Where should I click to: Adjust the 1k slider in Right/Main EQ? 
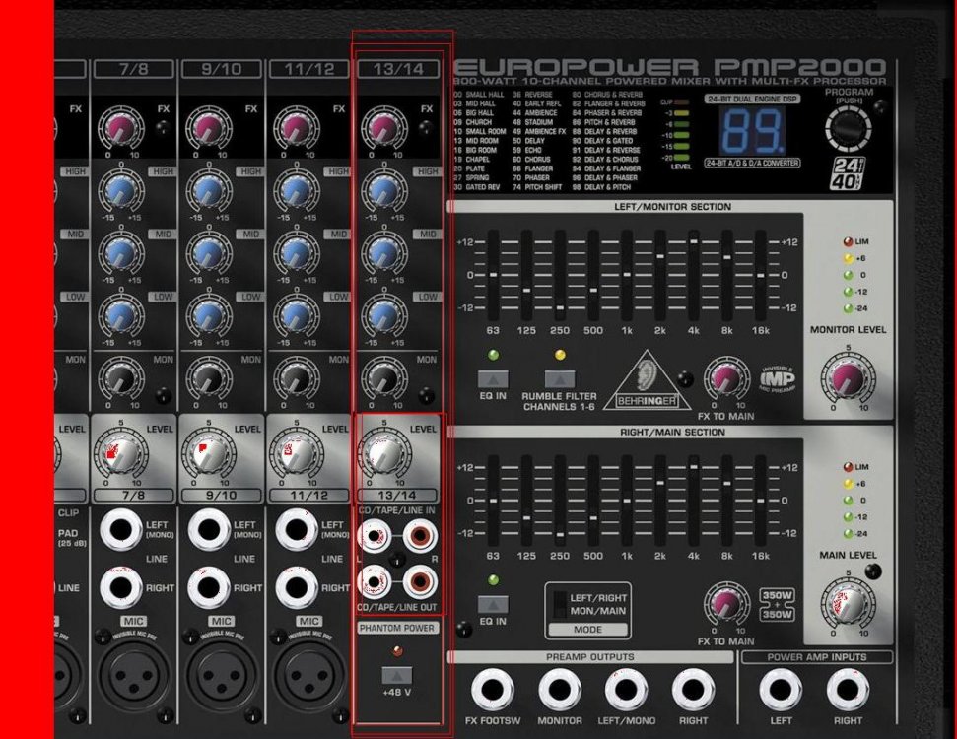[x=627, y=501]
